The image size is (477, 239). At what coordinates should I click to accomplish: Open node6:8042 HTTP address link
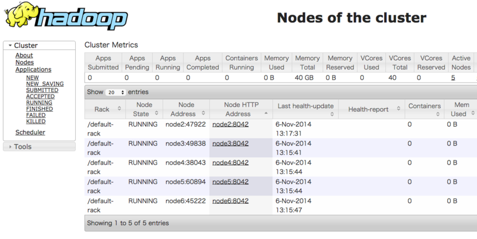click(230, 201)
